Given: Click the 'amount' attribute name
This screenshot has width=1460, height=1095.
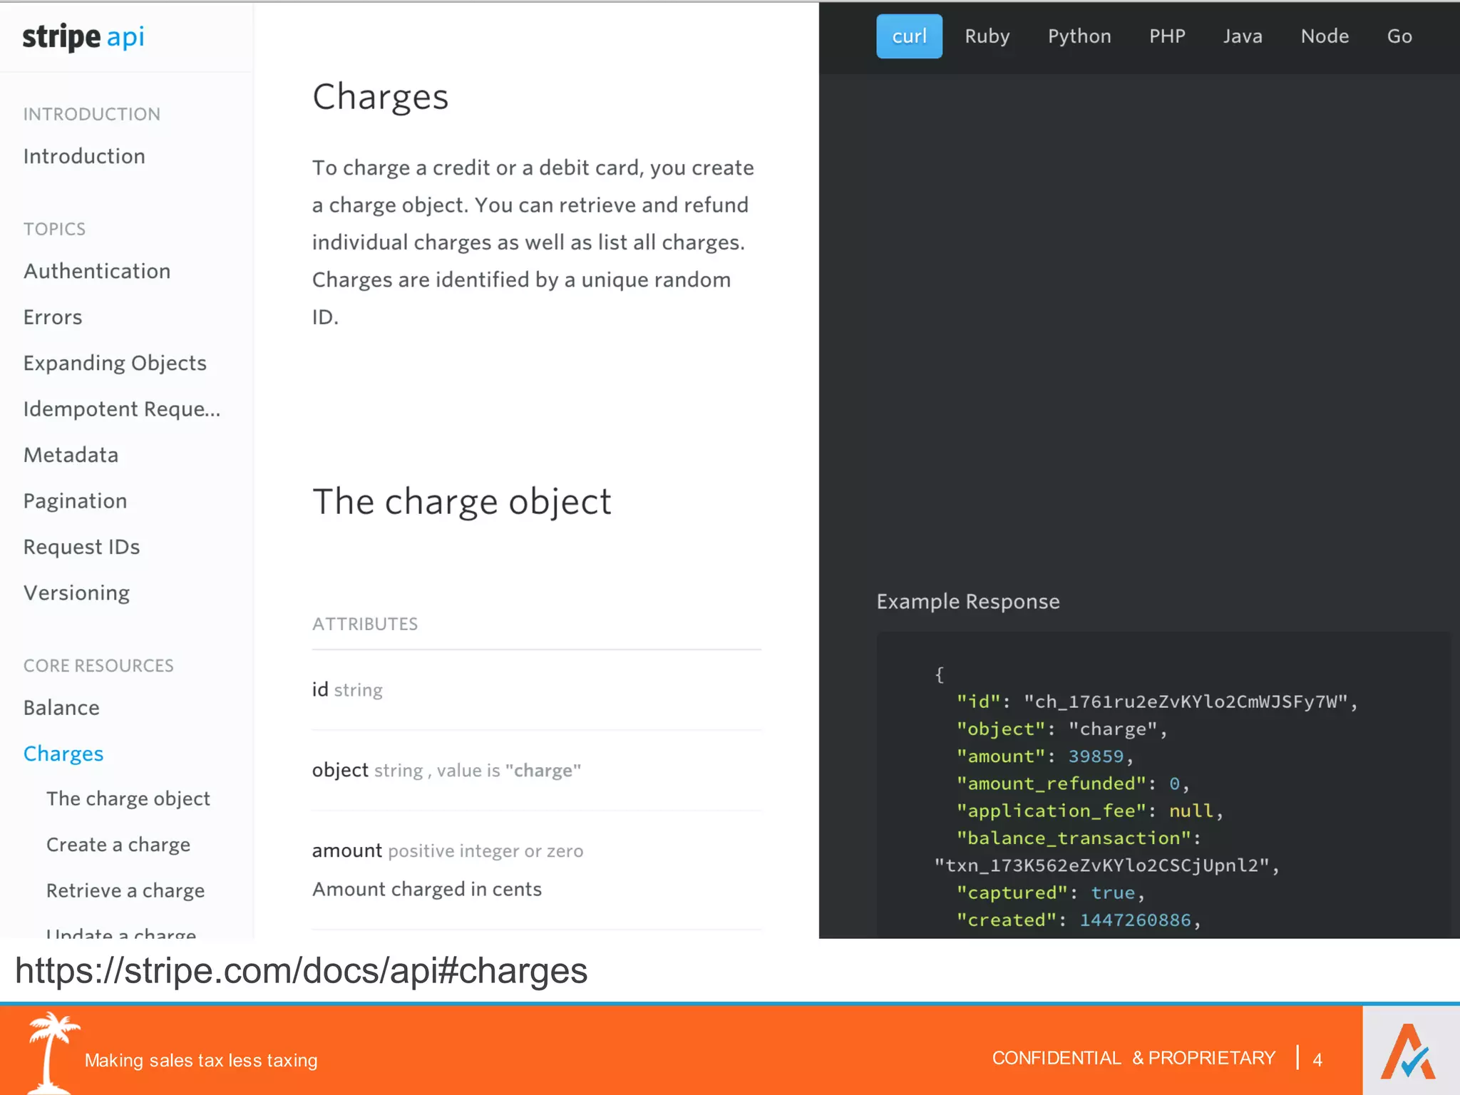Looking at the screenshot, I should [x=347, y=850].
